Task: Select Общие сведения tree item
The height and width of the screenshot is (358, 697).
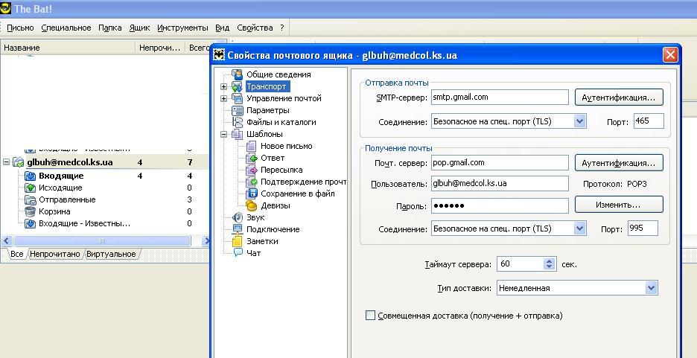Action: pyautogui.click(x=279, y=74)
